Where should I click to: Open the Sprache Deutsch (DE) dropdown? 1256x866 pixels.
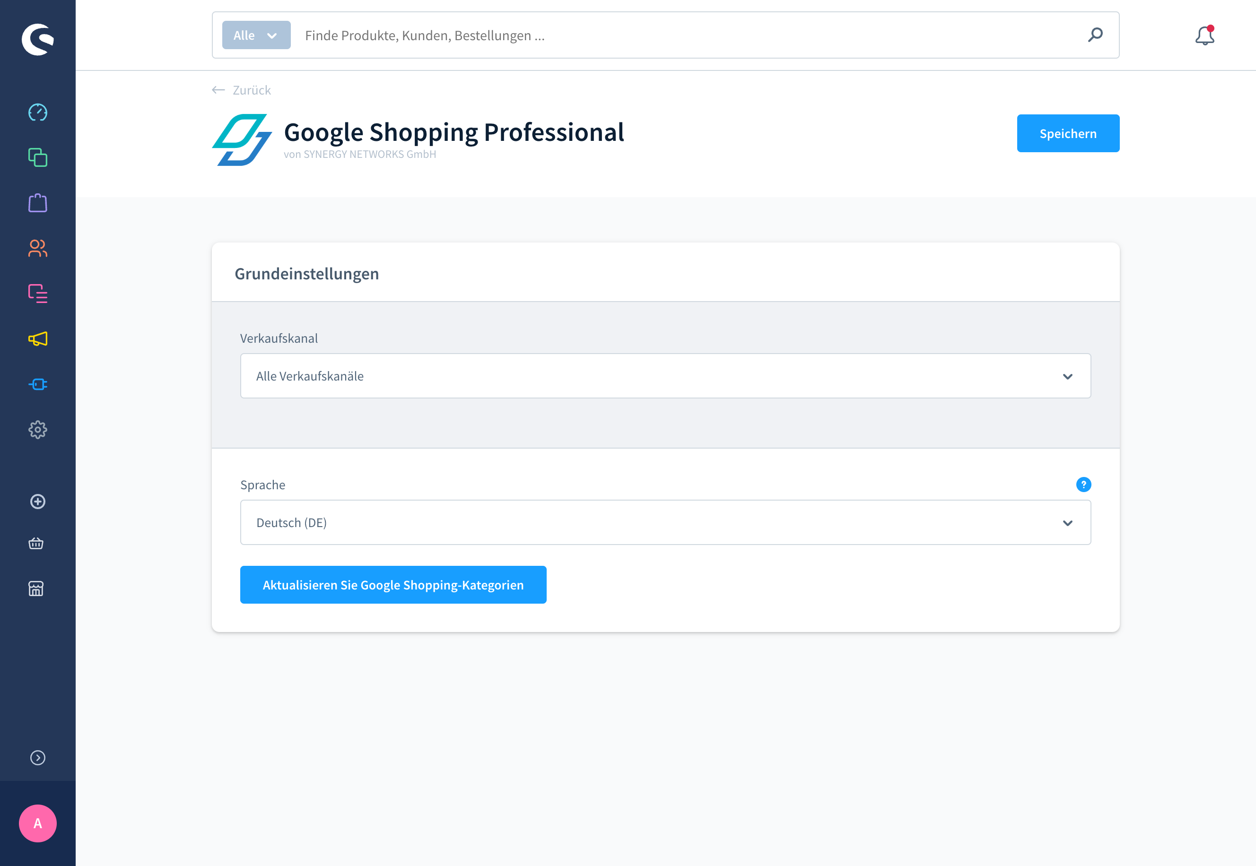point(665,522)
